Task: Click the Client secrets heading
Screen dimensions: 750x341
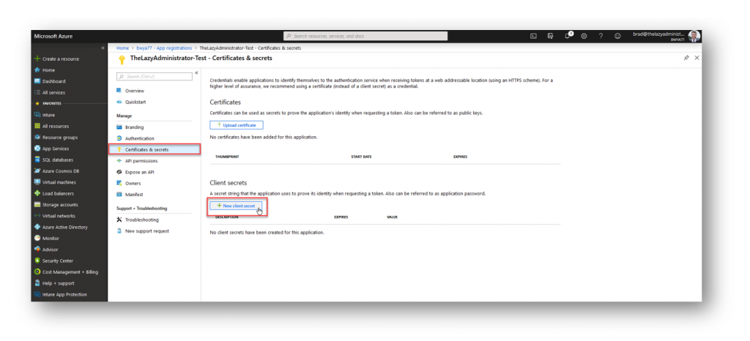Action: point(229,183)
